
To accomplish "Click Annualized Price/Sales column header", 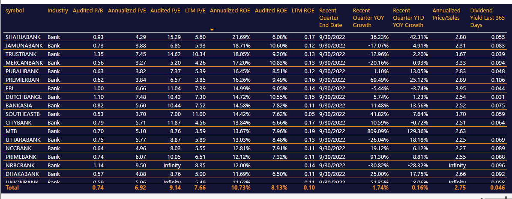I will pos(446,14).
